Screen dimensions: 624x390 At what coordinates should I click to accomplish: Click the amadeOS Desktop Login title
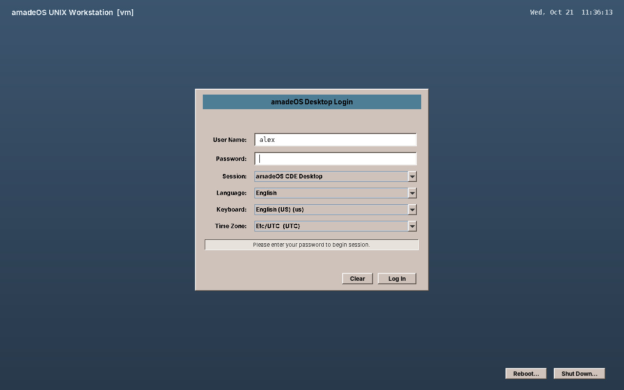312,102
